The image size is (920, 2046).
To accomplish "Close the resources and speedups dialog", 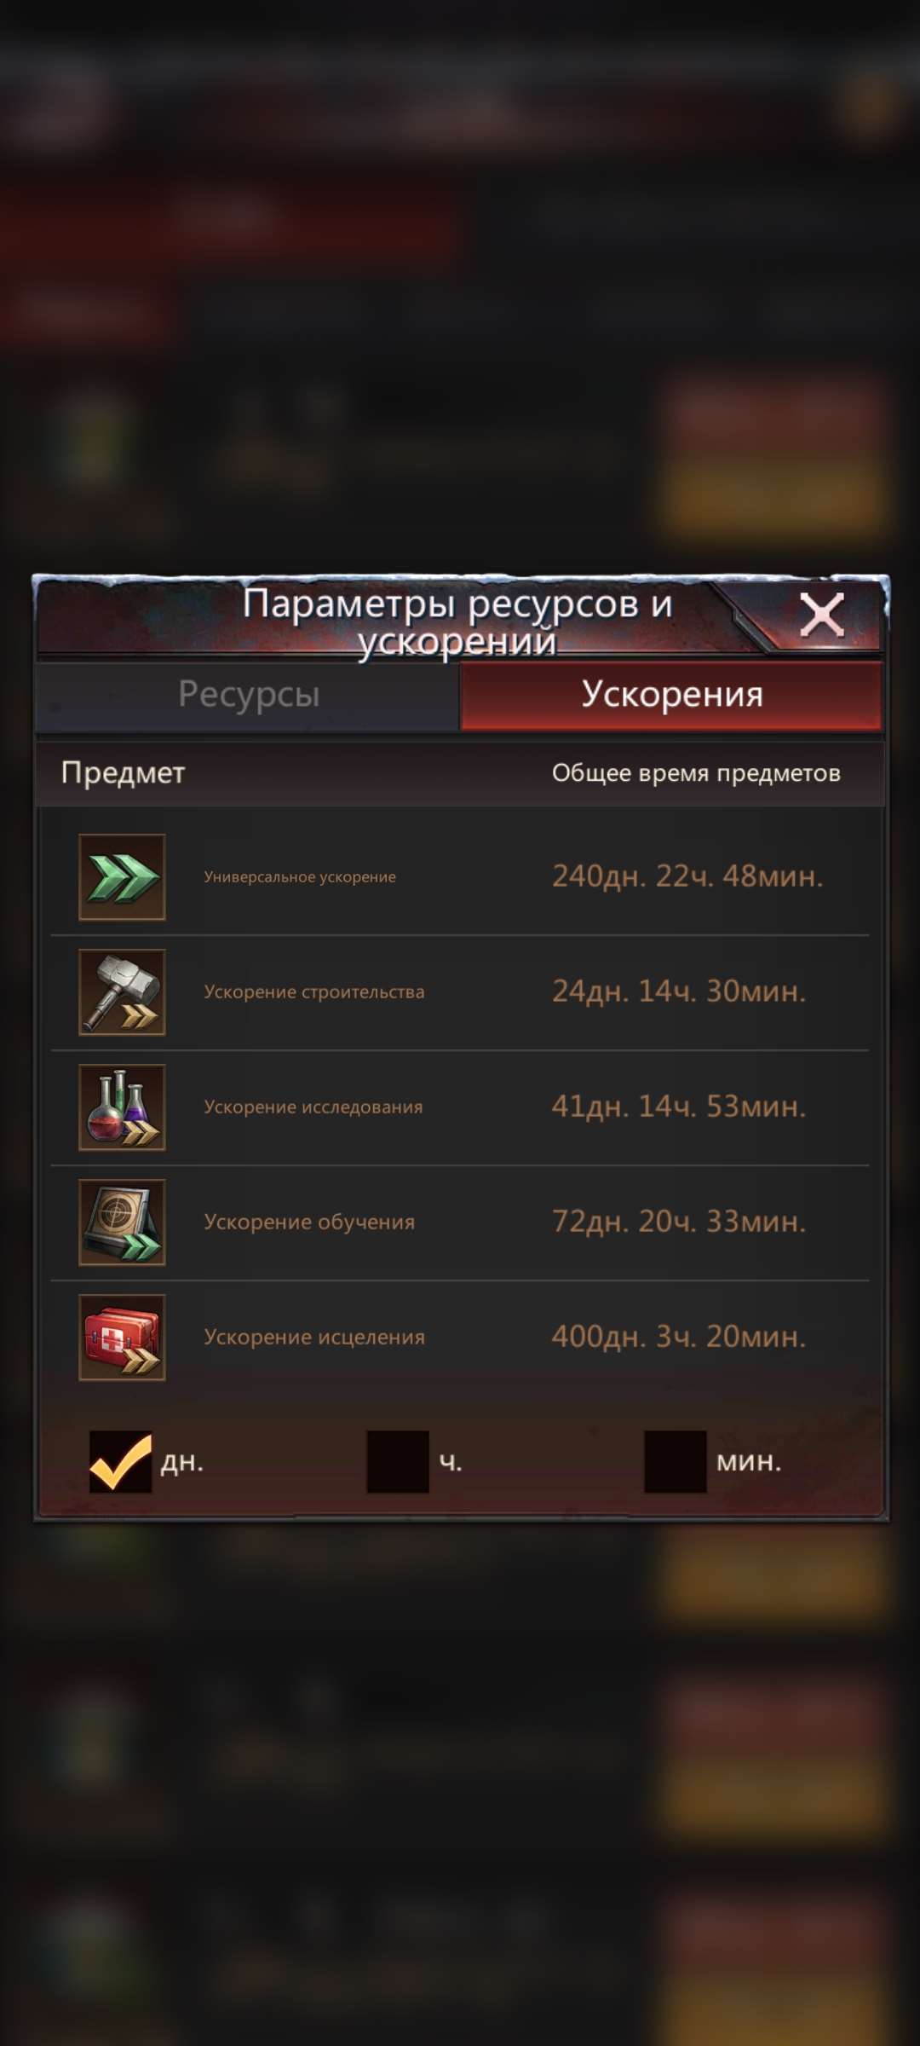I will (x=821, y=615).
